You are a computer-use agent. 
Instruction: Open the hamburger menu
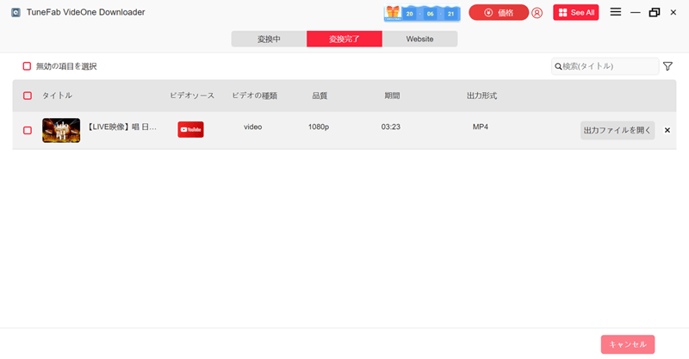click(x=616, y=12)
